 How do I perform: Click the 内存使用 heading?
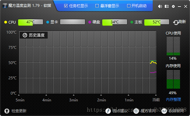point(173,66)
